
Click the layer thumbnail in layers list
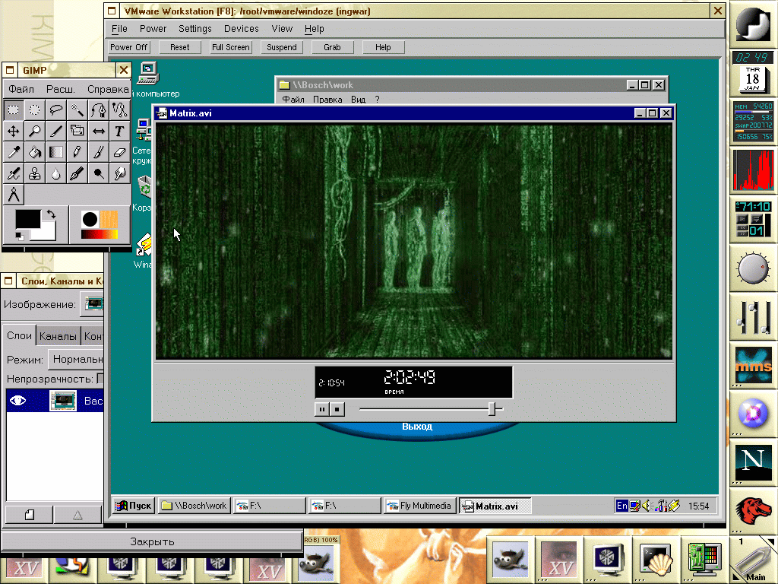tap(63, 401)
